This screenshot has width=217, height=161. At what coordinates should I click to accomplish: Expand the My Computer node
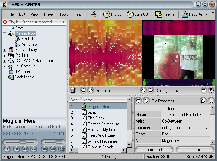[x=4, y=66]
